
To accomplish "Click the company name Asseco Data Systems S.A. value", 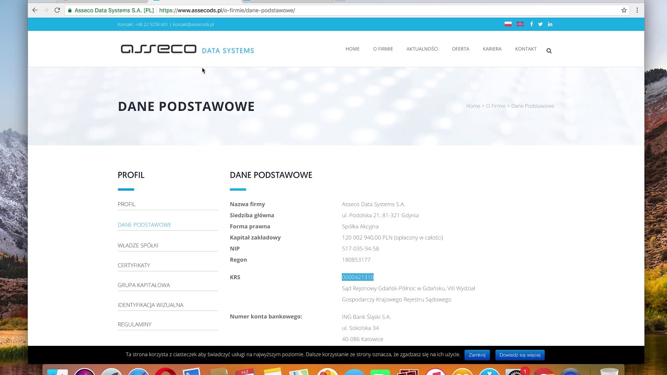I will coord(373,204).
